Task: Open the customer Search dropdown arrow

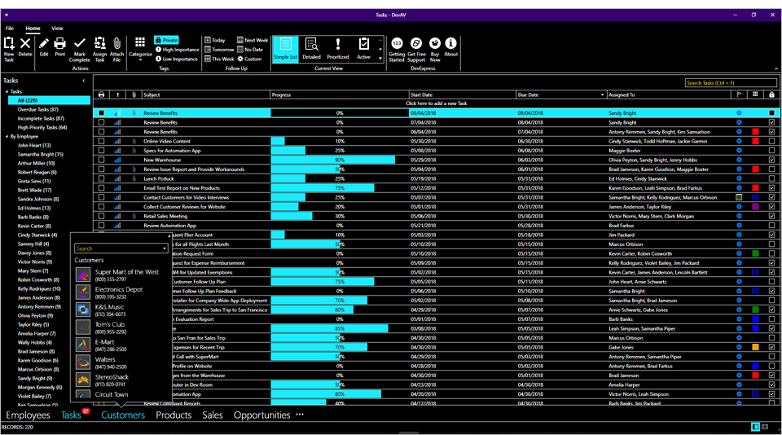Action: [x=165, y=248]
